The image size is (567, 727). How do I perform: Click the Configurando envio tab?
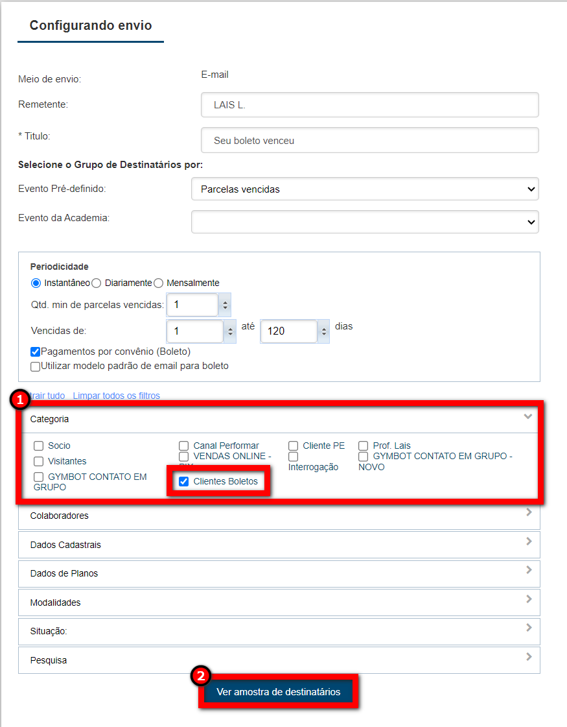(91, 26)
